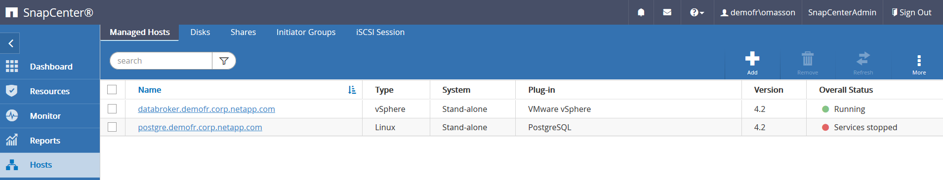Click the search filter funnel icon
This screenshot has height=180, width=943.
tap(224, 61)
